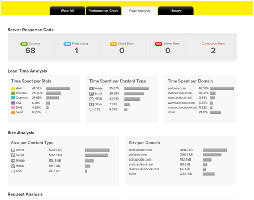Click the pink DNS state swatch
254x200 pixels.
(x=13, y=108)
